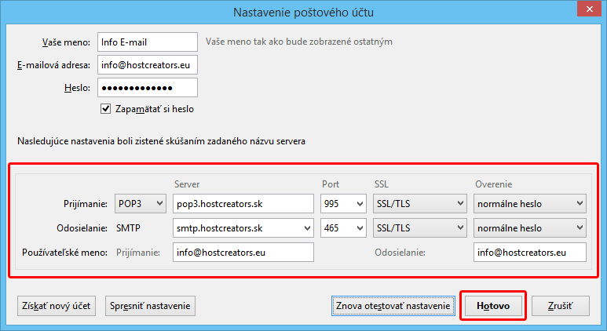Click 'Získať nový účet' button
607x331 pixels.
(56, 306)
